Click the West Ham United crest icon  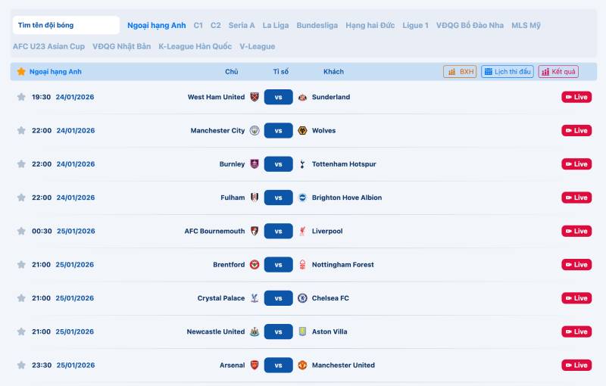(255, 97)
